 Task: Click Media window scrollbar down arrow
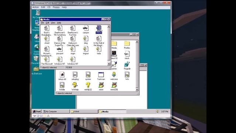pyautogui.click(x=109, y=64)
